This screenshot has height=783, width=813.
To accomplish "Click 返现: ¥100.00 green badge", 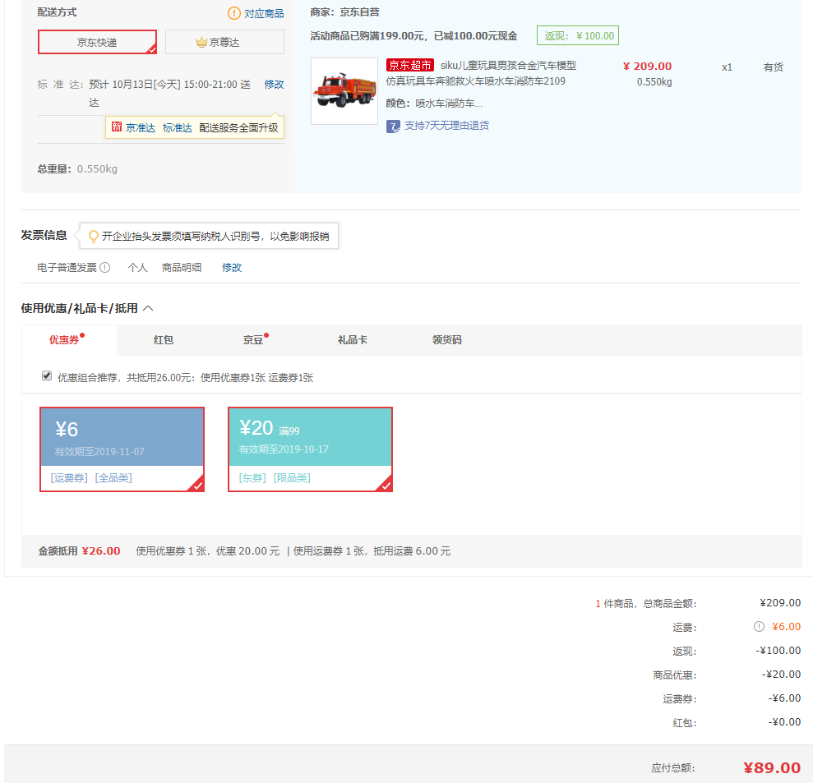I will pyautogui.click(x=578, y=36).
